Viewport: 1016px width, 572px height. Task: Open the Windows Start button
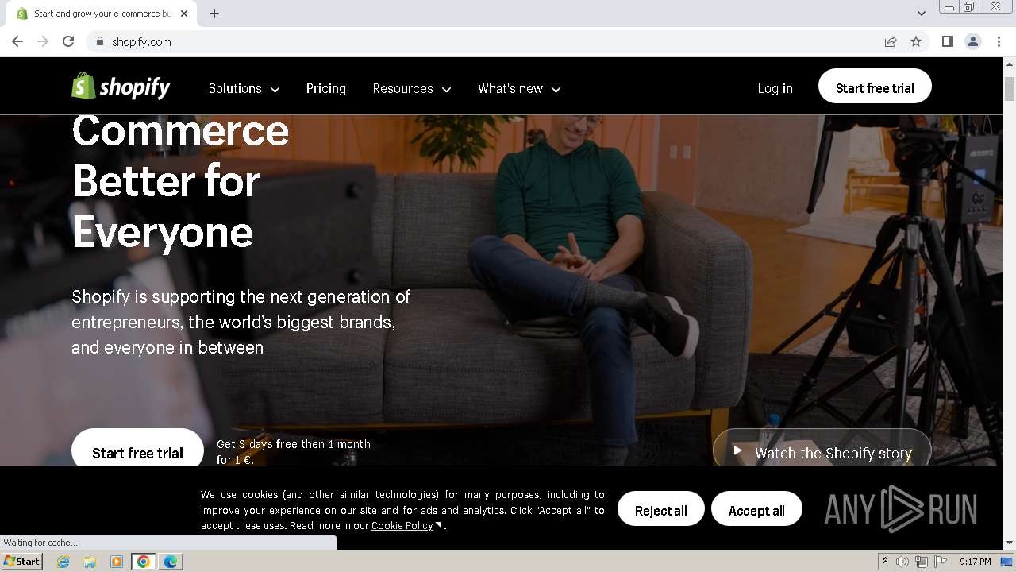tap(21, 562)
